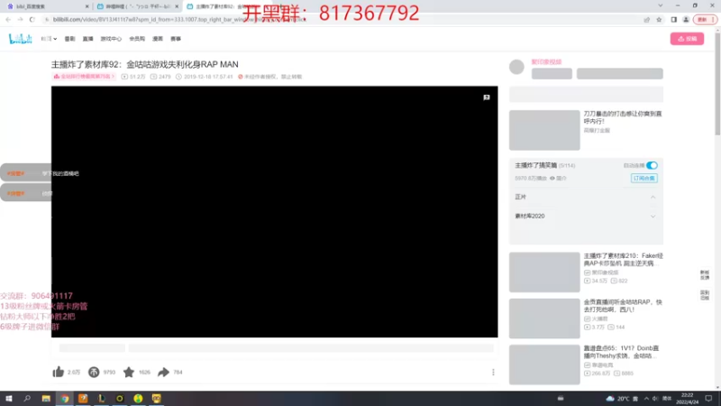Open thumbnail of Faker 素材库210 video
This screenshot has height=406, width=721.
click(x=544, y=272)
